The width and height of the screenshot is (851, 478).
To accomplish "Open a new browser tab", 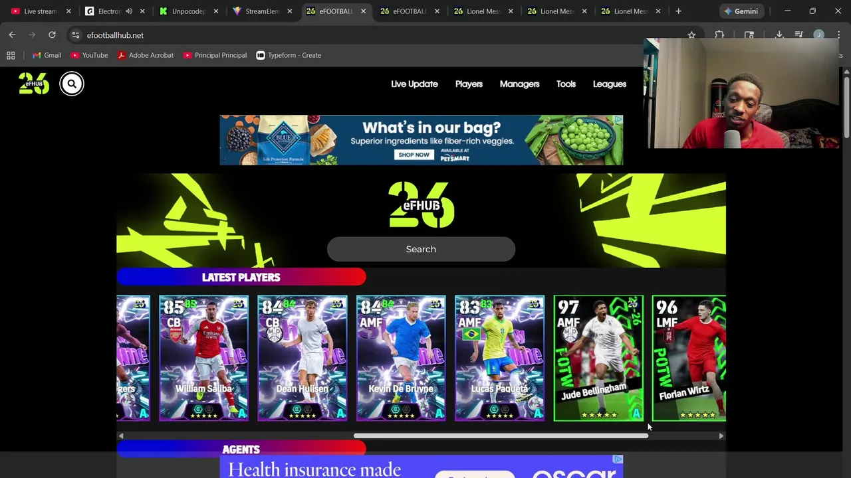I will pyautogui.click(x=678, y=11).
